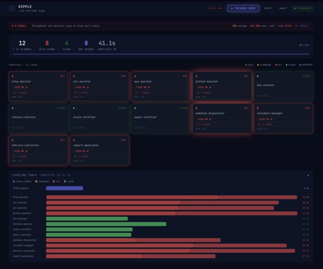Click the Scanning legend dot in services header
323x269 pixels.
pyautogui.click(x=258, y=65)
